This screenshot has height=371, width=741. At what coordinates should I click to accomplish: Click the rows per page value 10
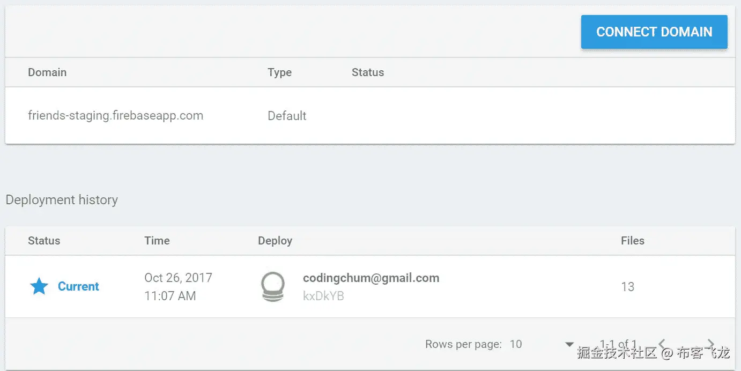[x=516, y=344]
